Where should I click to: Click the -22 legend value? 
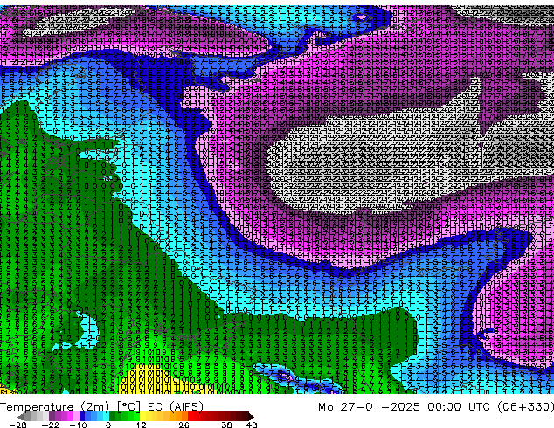tap(51, 425)
